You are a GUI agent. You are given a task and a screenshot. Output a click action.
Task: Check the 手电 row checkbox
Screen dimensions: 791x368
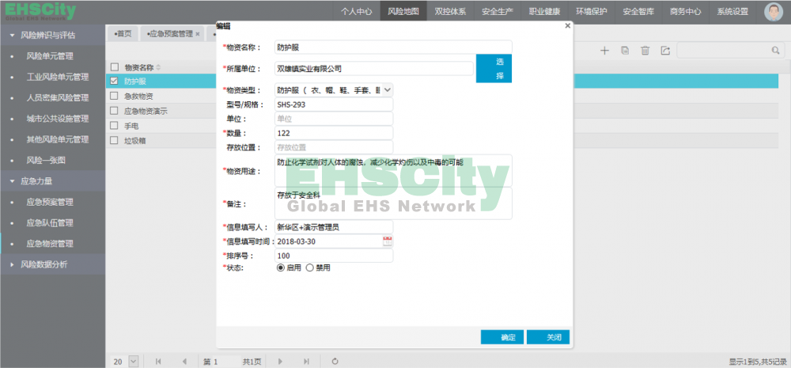(x=115, y=126)
